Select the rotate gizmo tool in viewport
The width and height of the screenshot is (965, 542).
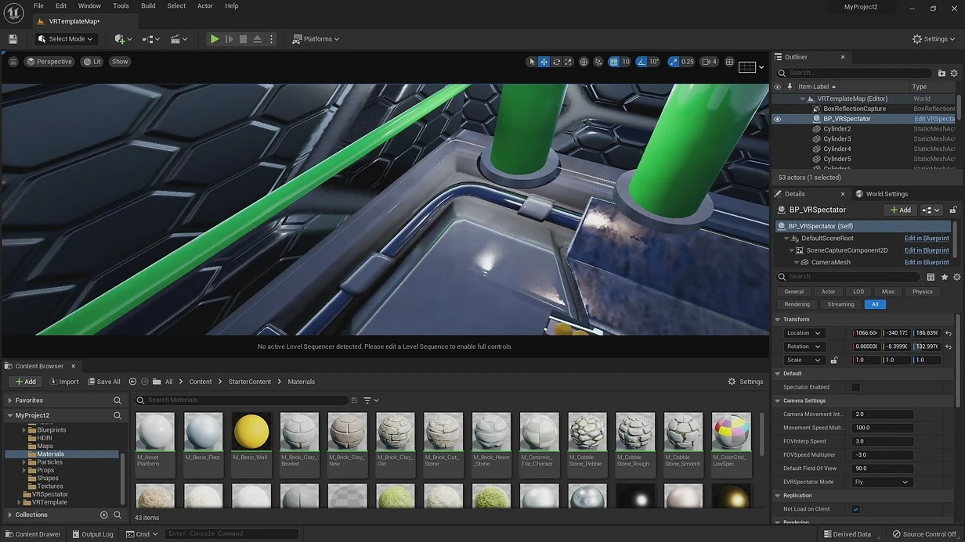[x=556, y=62]
